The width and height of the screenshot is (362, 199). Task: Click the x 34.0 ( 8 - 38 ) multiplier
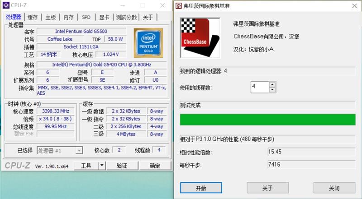point(55,119)
